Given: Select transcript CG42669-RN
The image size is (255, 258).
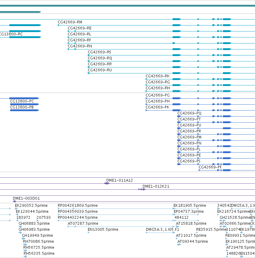Looking at the screenshot, I should pos(80,46).
